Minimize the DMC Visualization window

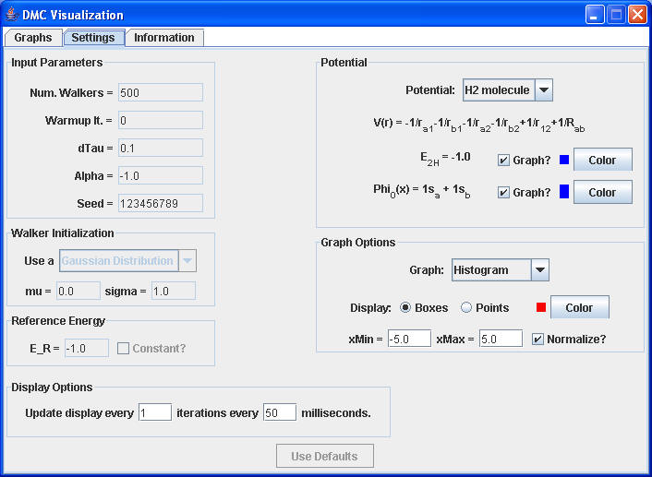point(596,15)
